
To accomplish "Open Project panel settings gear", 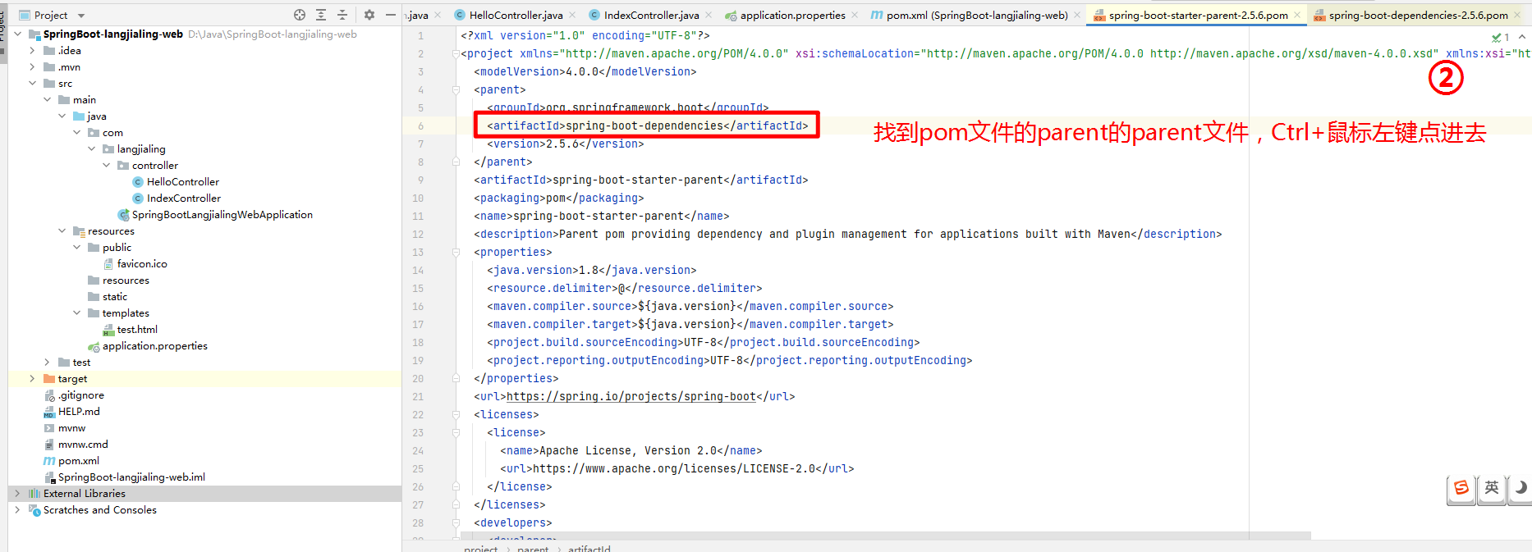I will (x=369, y=15).
